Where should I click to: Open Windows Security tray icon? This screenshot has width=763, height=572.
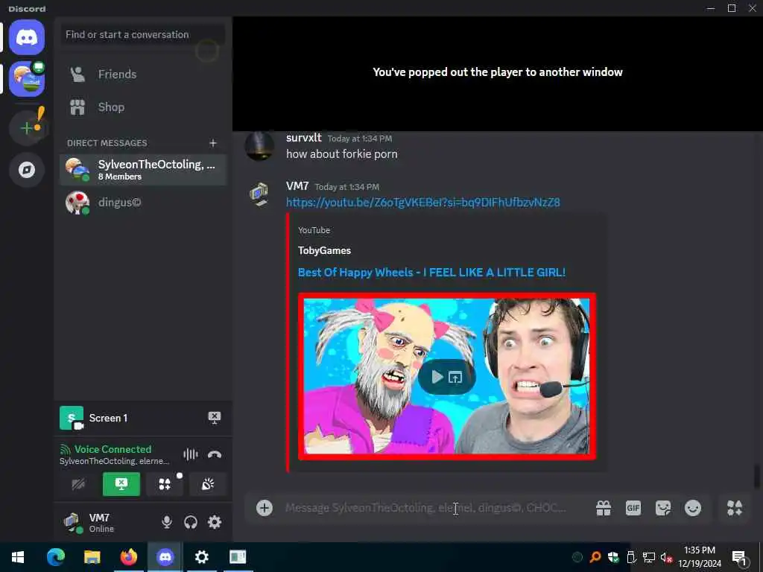point(613,557)
